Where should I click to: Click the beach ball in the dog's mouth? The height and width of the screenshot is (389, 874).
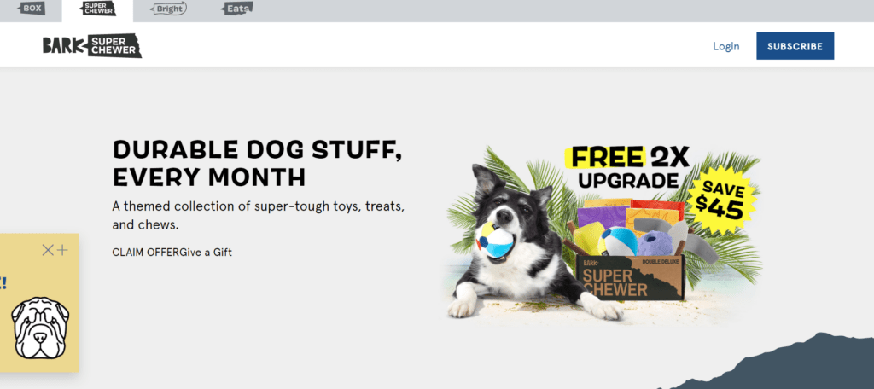[x=494, y=242]
